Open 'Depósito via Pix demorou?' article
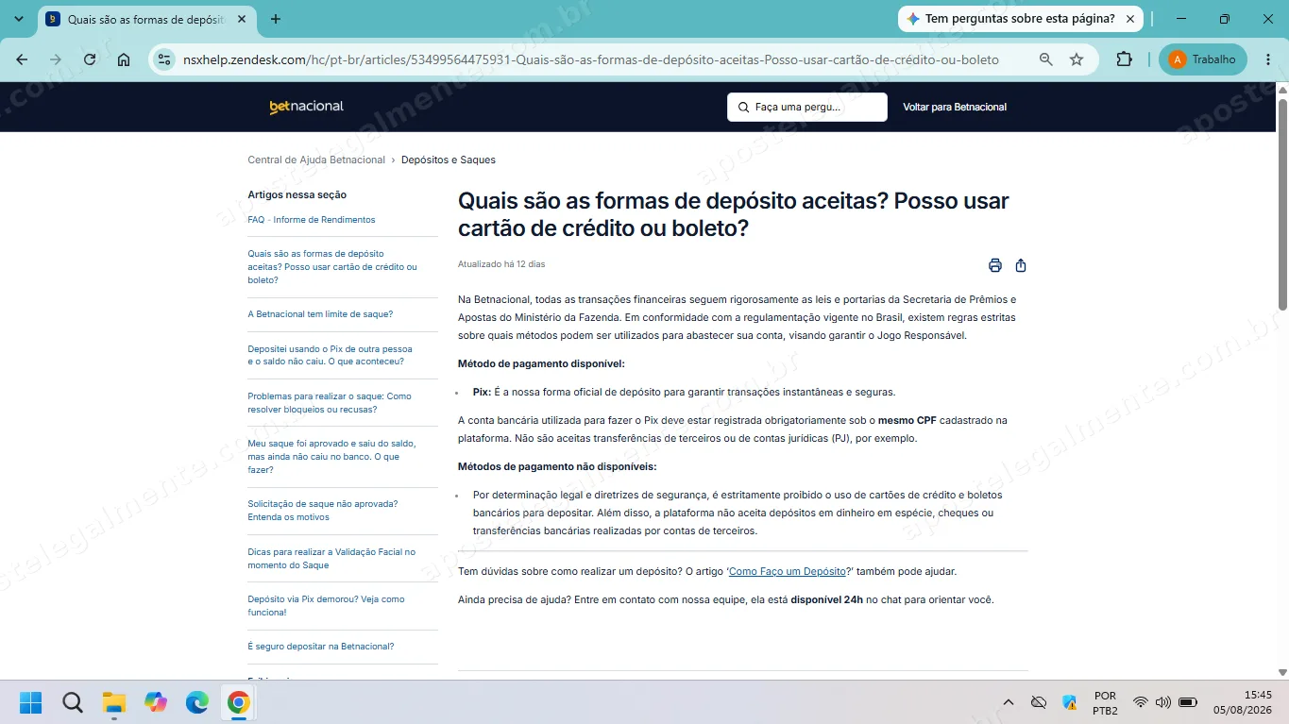 click(x=326, y=606)
